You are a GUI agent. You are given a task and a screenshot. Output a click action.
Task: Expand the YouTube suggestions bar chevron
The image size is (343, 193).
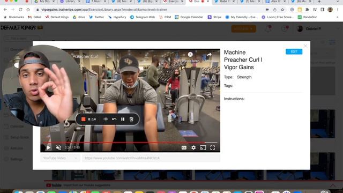click(333, 185)
